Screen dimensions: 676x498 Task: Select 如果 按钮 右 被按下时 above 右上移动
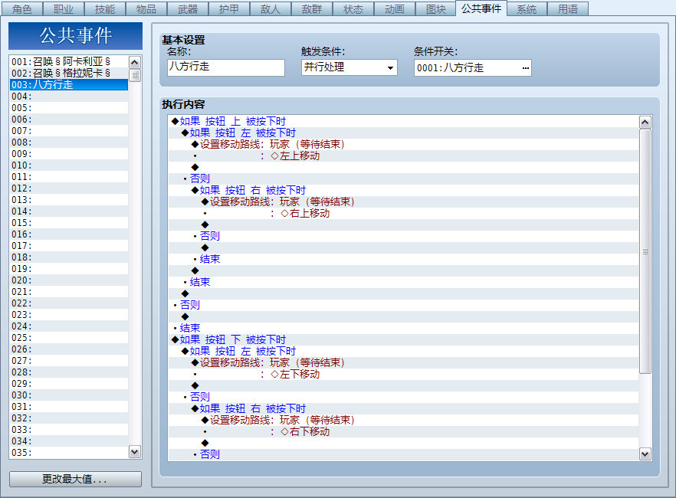pyautogui.click(x=403, y=190)
